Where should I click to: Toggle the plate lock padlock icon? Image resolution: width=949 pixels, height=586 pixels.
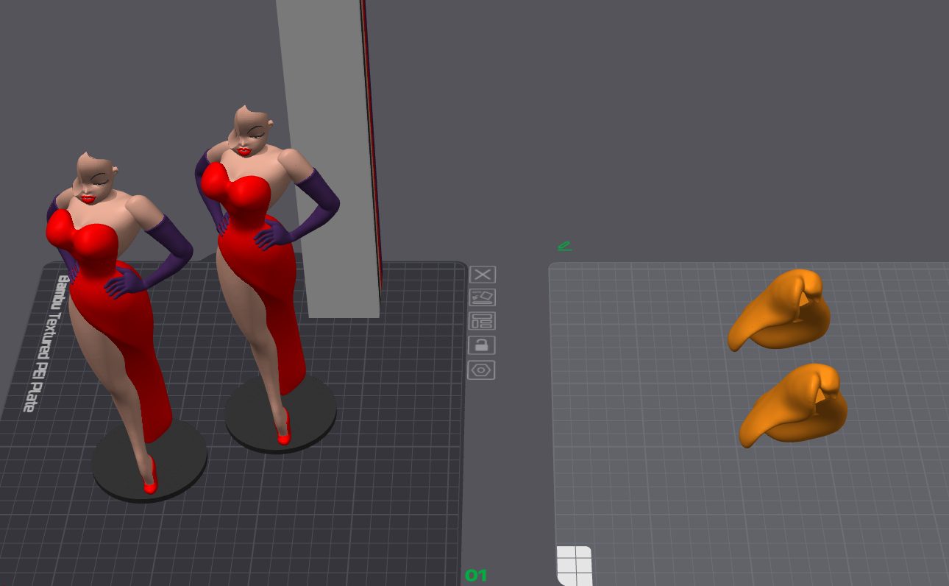coord(482,345)
